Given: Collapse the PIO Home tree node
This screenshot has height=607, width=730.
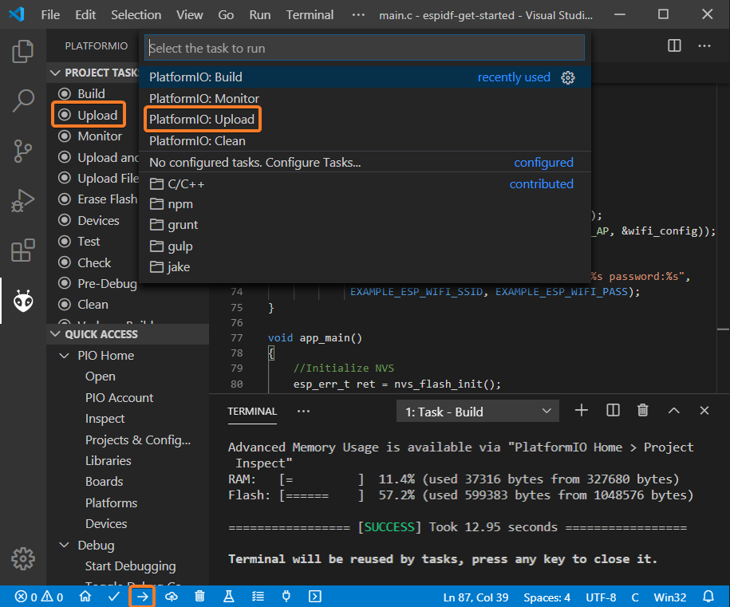Looking at the screenshot, I should tap(65, 356).
